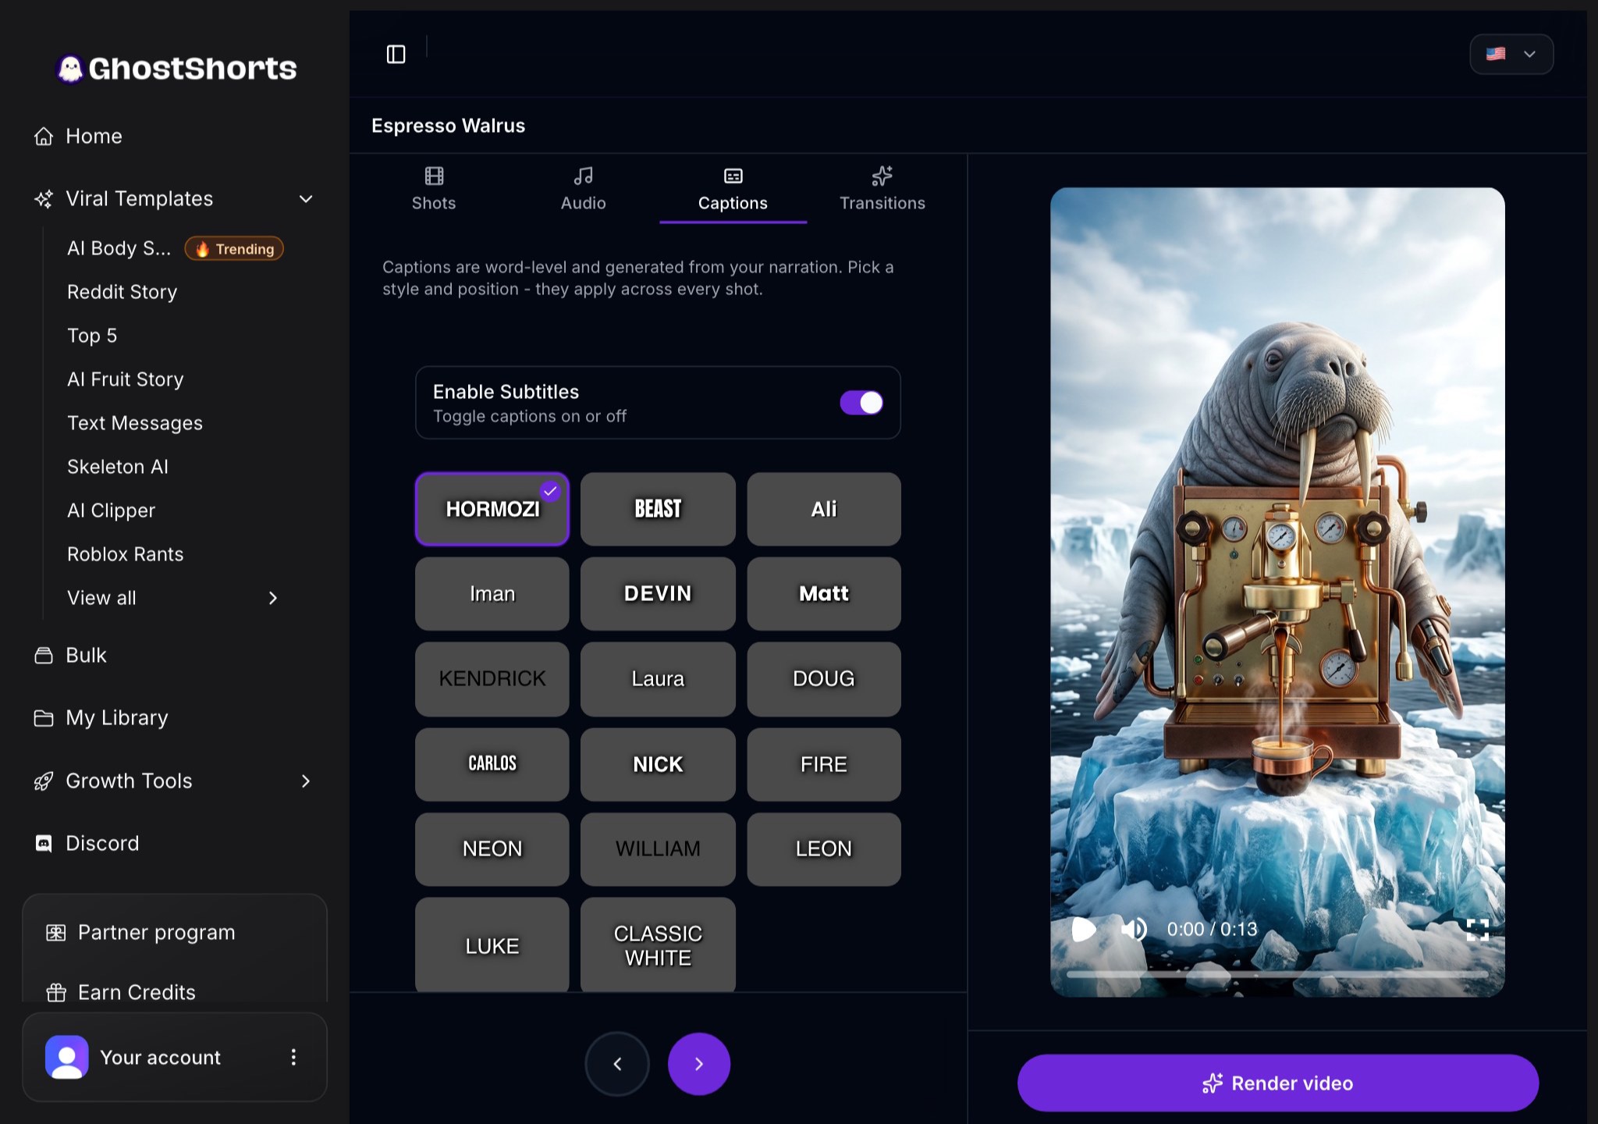Click the Growth Tools rocket icon
The image size is (1598, 1124).
pyautogui.click(x=44, y=781)
